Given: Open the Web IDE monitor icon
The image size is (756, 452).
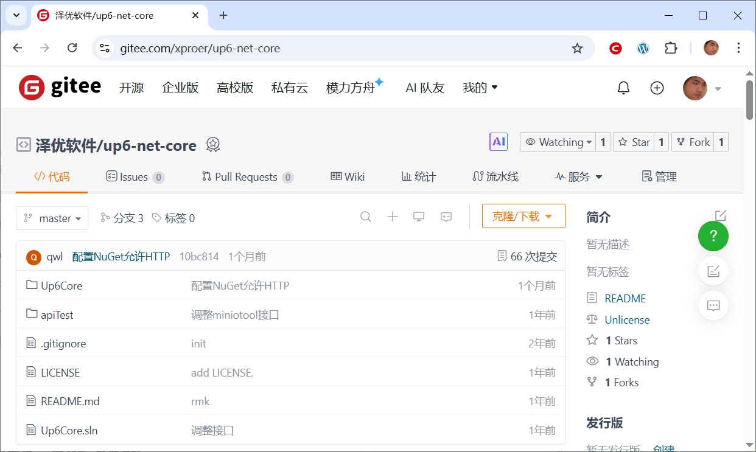Looking at the screenshot, I should (419, 217).
